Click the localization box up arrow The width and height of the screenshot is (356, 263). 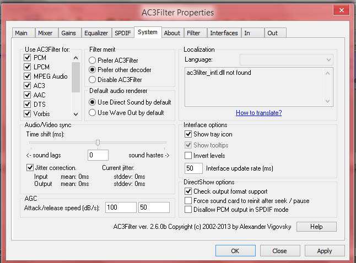(328, 73)
